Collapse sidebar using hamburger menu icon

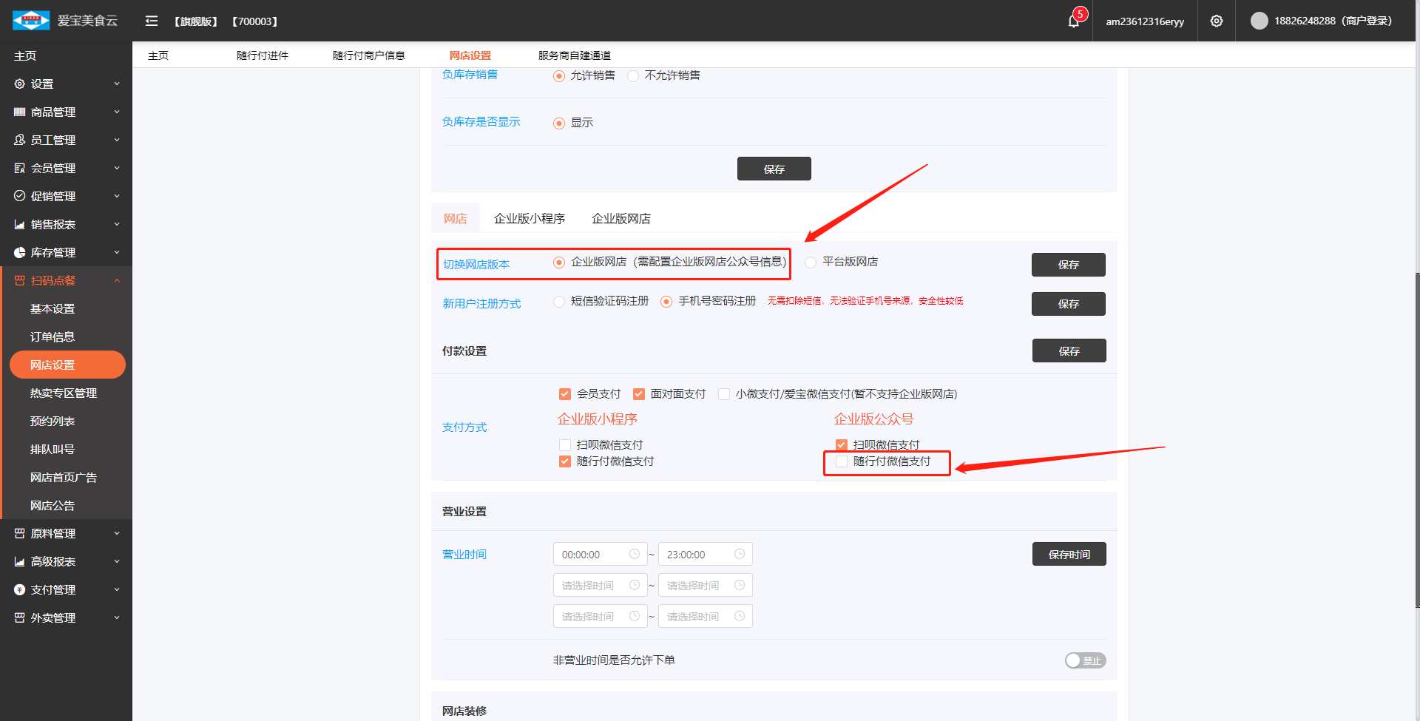click(152, 21)
